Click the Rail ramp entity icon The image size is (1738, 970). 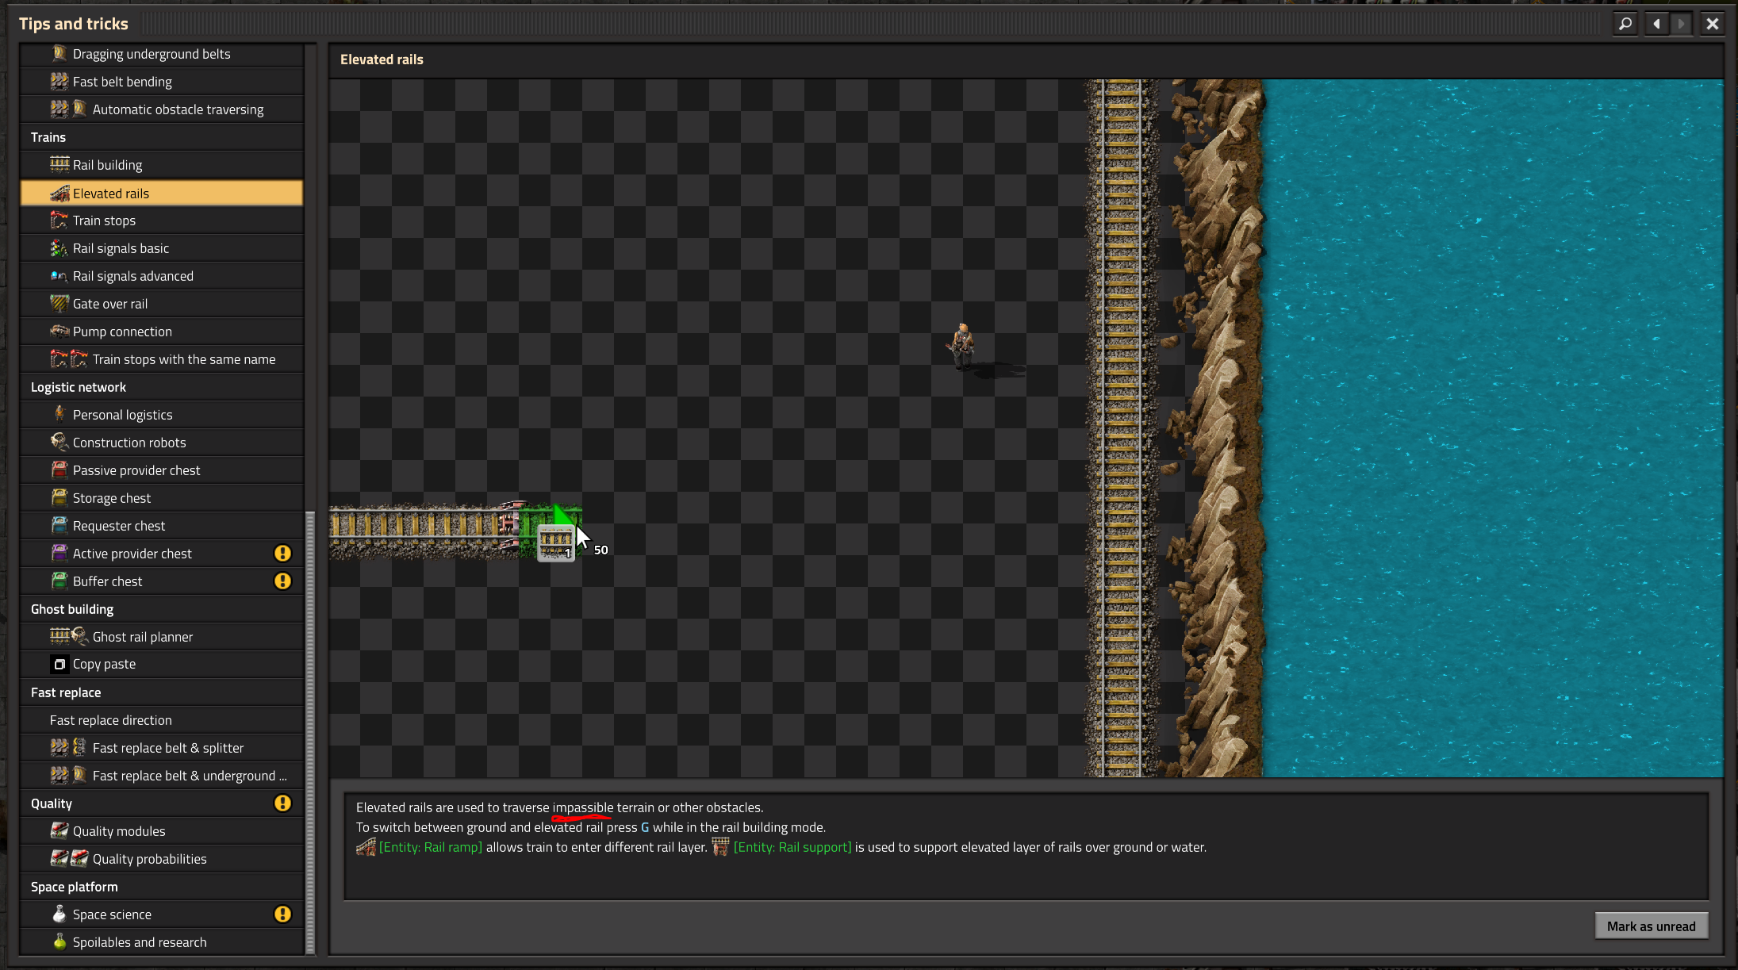coord(366,847)
